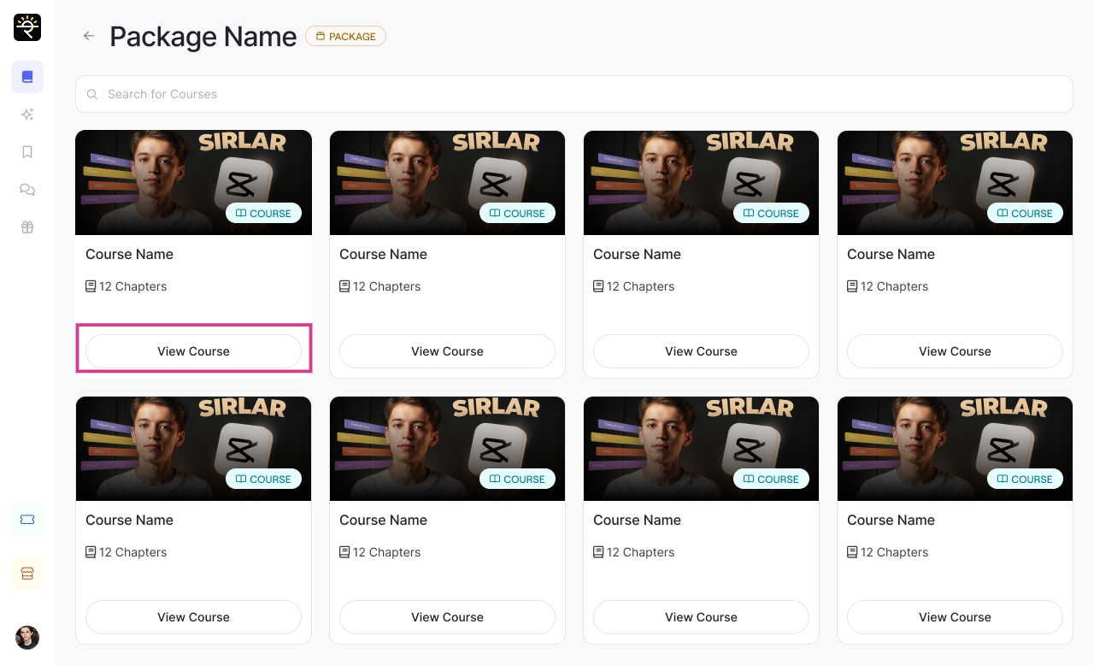Screen dimensions: 1094x665
Task: Click View Course on second top-row card
Action: click(x=447, y=351)
